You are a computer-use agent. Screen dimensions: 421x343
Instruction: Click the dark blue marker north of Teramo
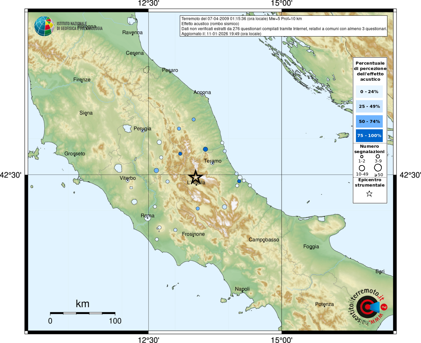(205, 149)
